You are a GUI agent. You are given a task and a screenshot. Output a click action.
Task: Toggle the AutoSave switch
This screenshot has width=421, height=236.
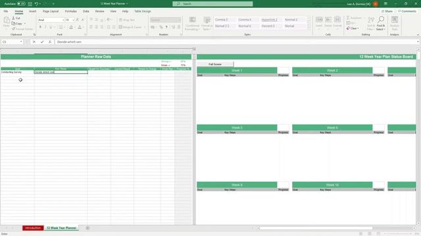[x=21, y=4]
